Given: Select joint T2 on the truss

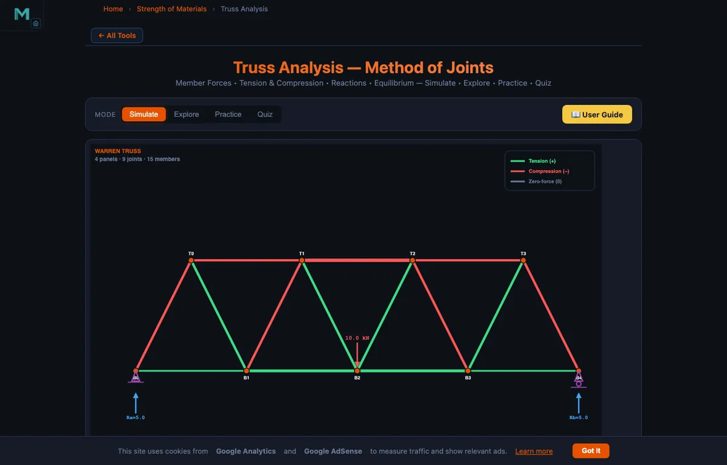Looking at the screenshot, I should point(413,260).
